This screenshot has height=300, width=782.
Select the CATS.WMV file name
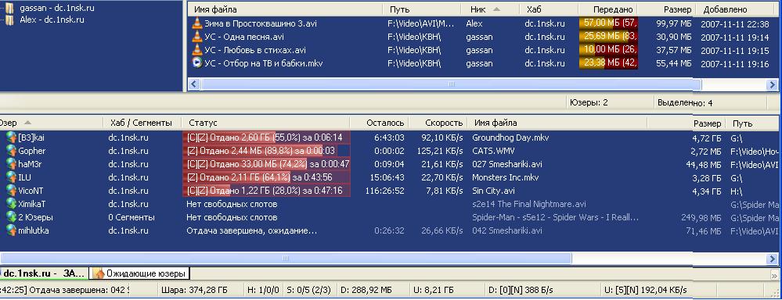coord(493,151)
